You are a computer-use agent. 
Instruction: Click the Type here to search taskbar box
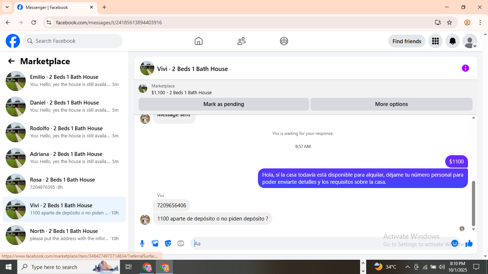click(69, 267)
